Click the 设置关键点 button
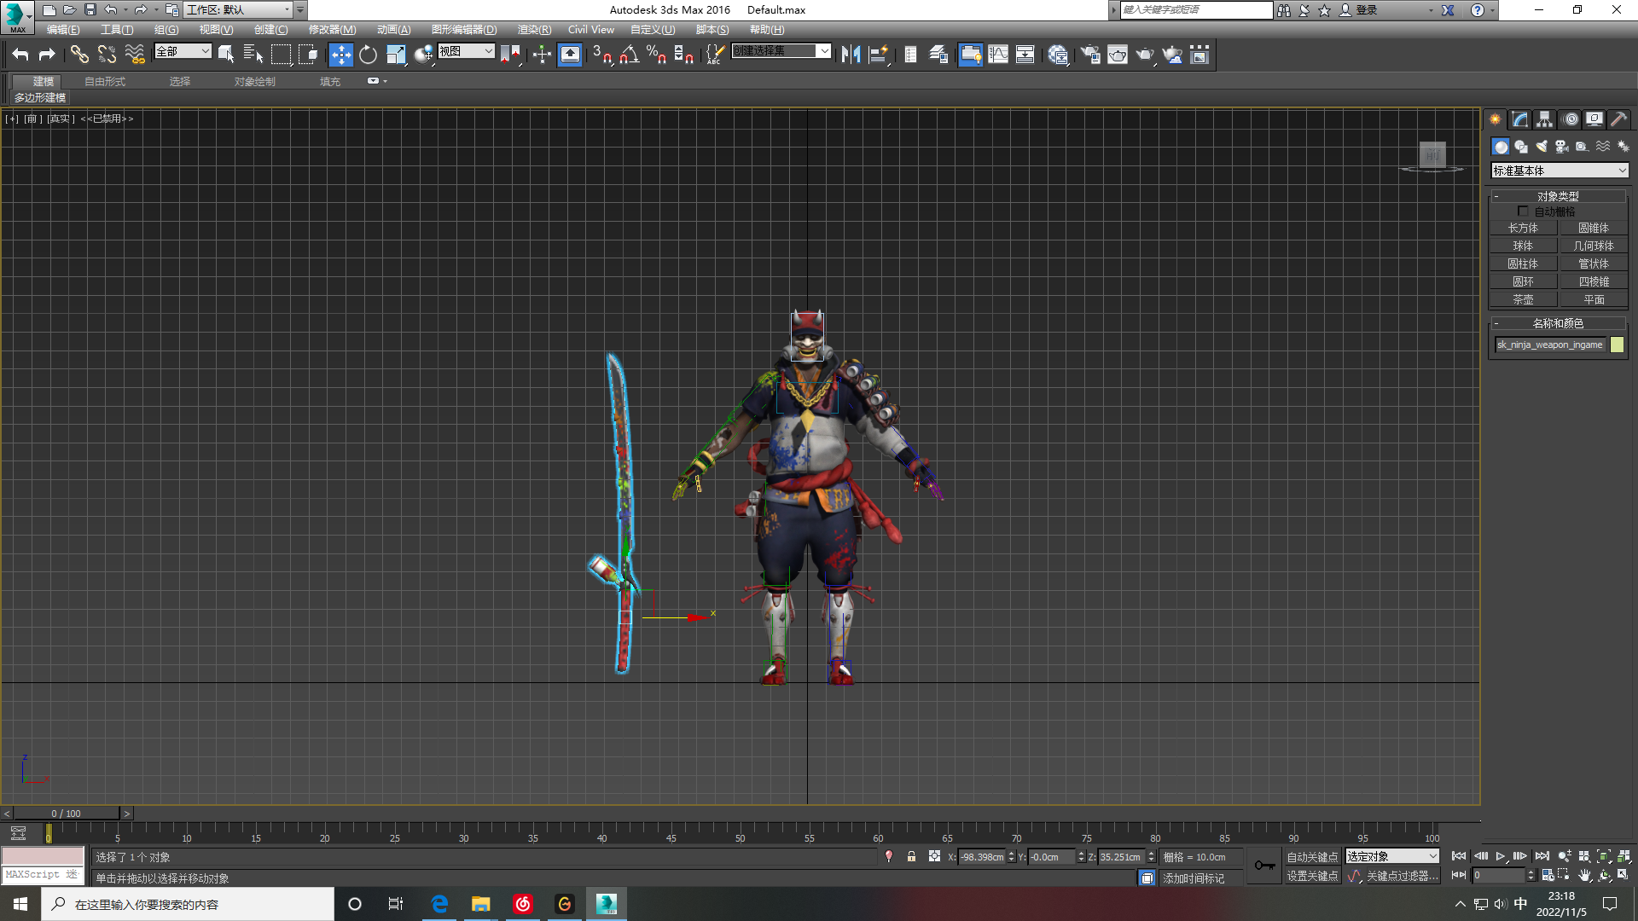The height and width of the screenshot is (921, 1638). pos(1312,876)
